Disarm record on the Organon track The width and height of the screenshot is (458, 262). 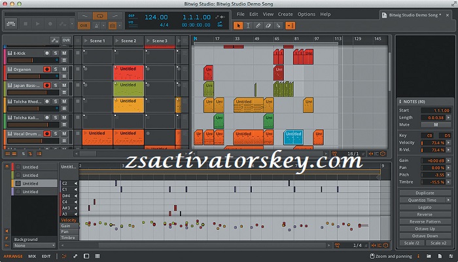click(46, 69)
